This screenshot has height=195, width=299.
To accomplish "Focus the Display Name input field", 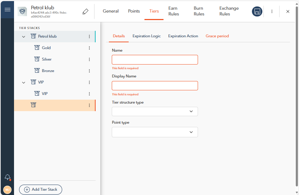I will (155, 86).
